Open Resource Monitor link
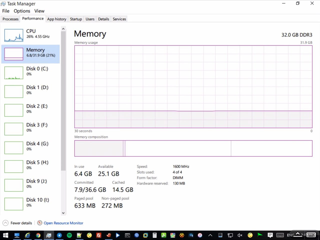Screen dimensions: 320x240 [63, 223]
